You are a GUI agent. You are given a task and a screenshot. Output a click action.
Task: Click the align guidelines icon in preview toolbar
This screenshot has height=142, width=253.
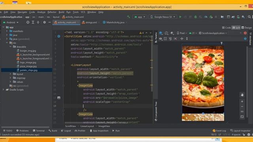[x=176, y=39]
